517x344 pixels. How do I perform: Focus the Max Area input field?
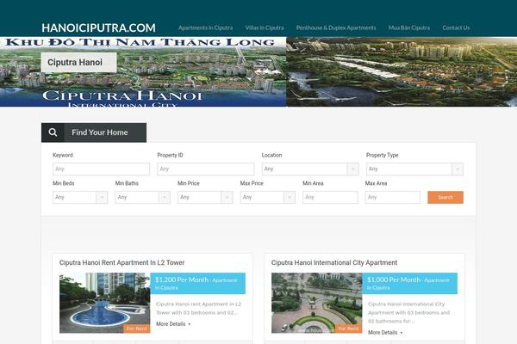pos(393,197)
